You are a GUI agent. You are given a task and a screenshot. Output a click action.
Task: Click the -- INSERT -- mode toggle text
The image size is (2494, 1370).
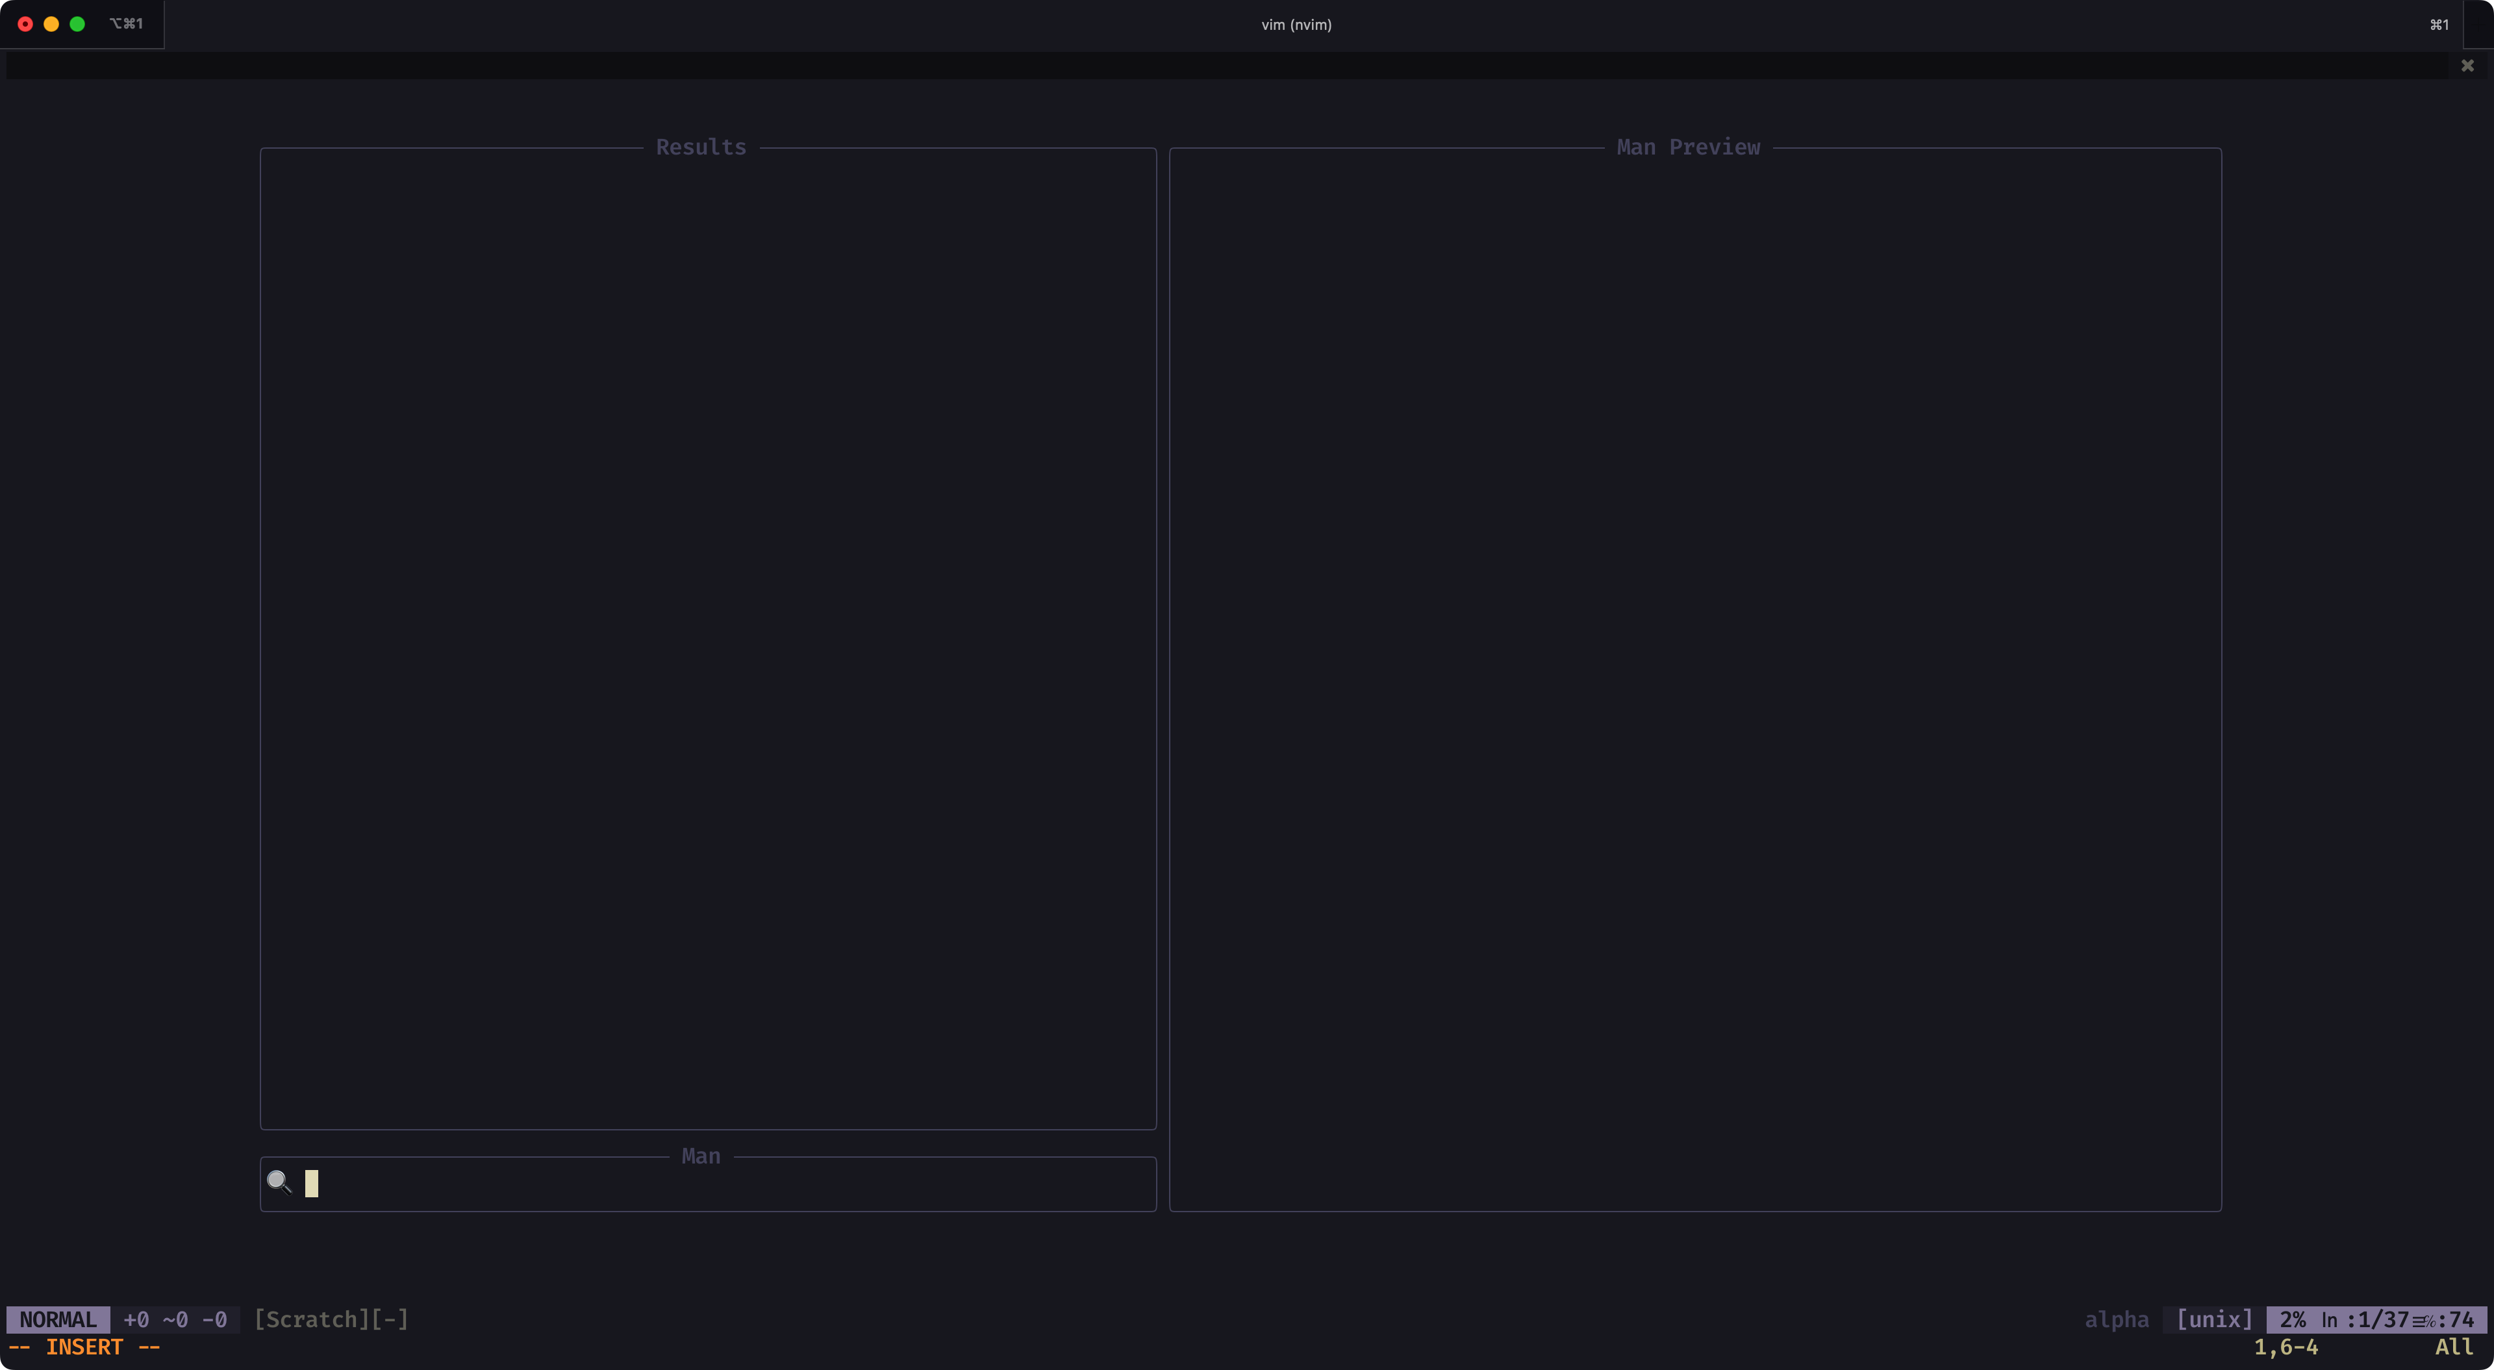pos(85,1347)
